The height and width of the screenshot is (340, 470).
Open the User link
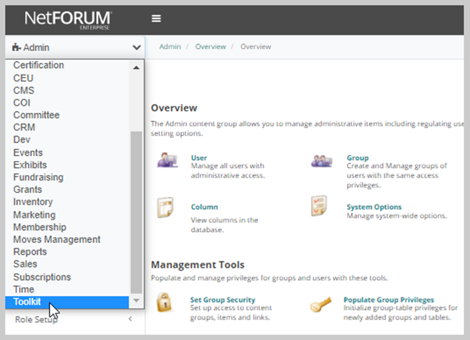(x=199, y=157)
